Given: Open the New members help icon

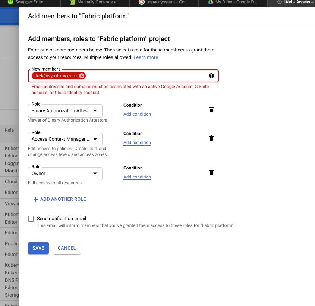Looking at the screenshot, I should [x=211, y=76].
